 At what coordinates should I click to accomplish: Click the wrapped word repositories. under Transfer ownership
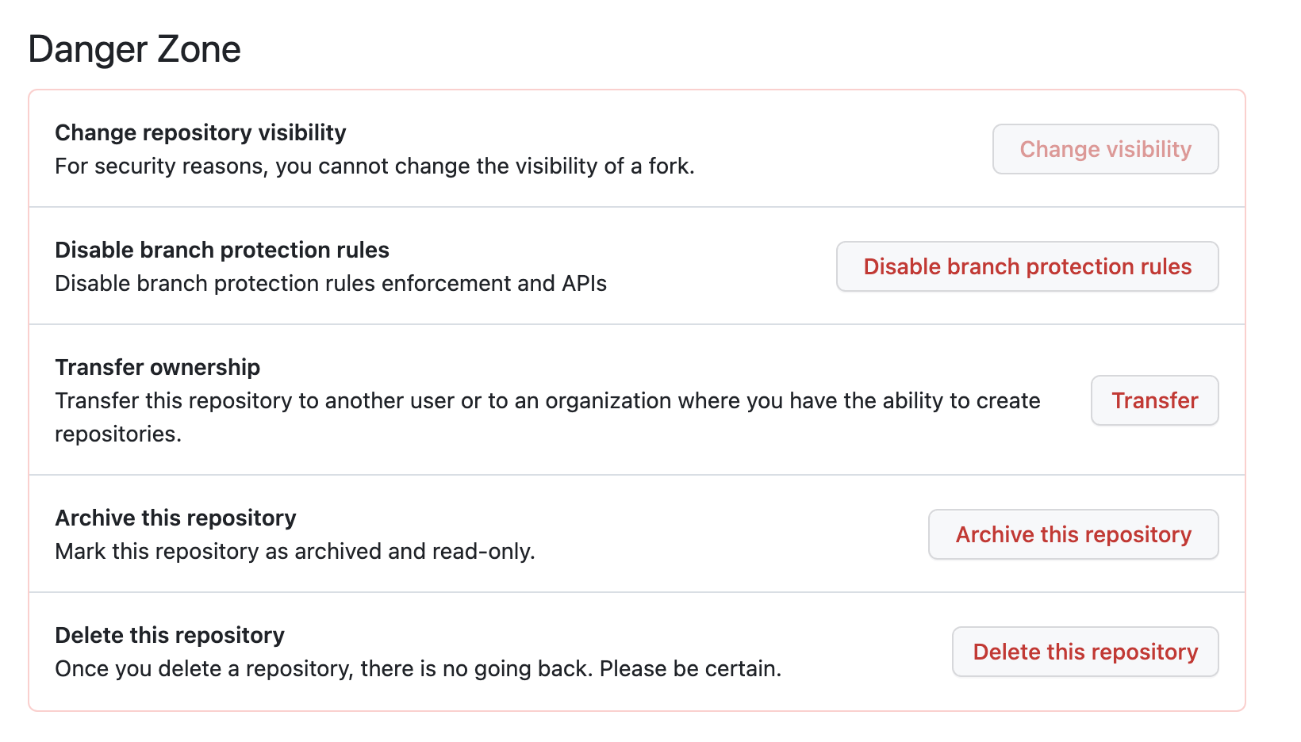[118, 434]
